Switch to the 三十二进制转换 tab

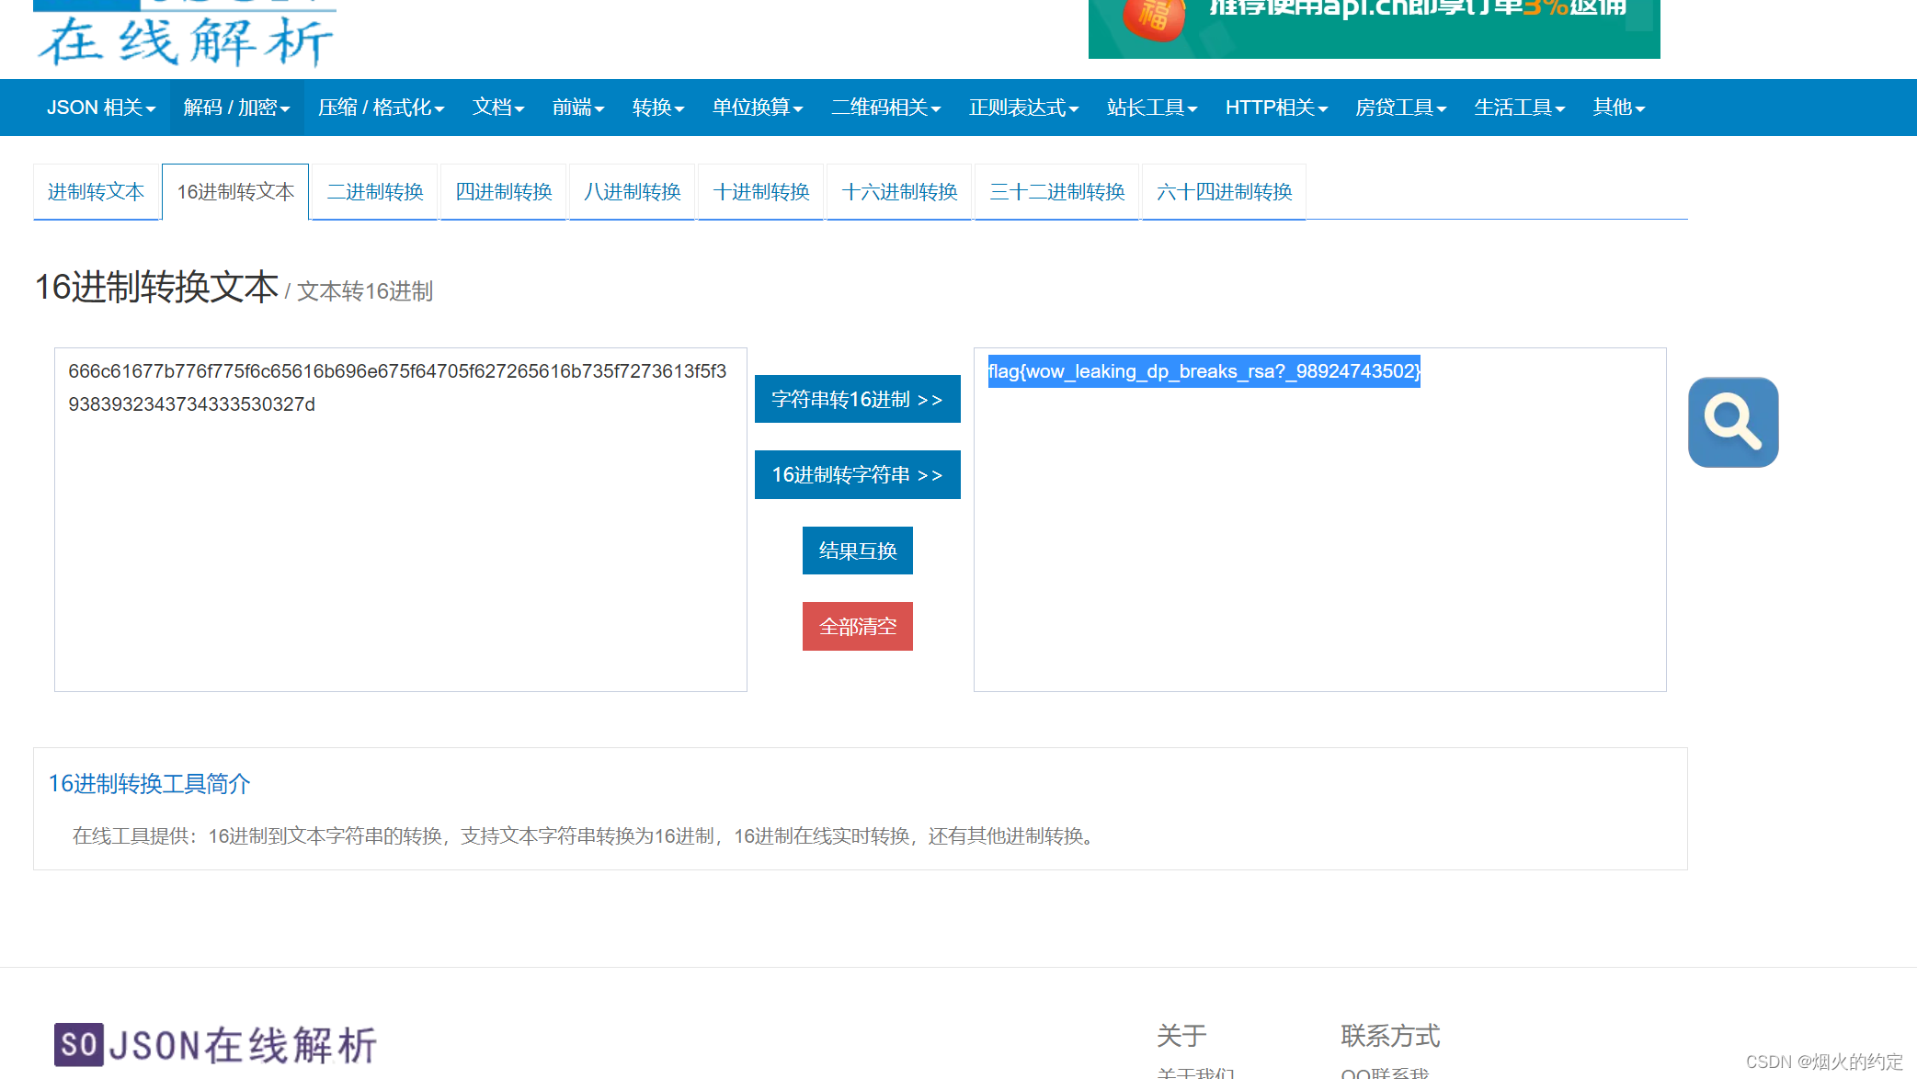pyautogui.click(x=1057, y=192)
